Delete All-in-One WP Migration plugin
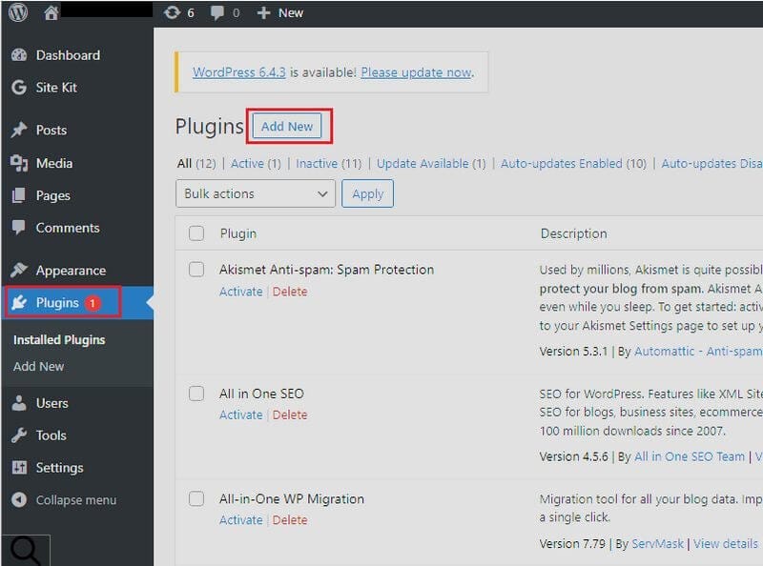Screen dimensions: 763x566 (x=290, y=520)
